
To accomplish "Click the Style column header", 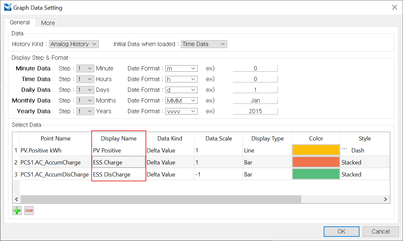I will (x=365, y=139).
